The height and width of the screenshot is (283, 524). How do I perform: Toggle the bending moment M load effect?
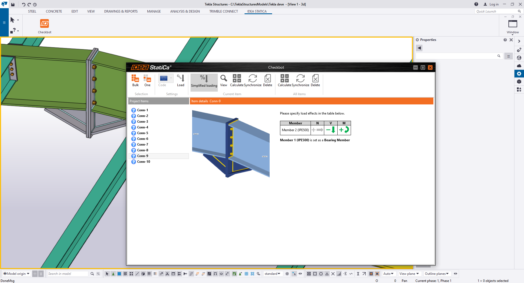344,130
